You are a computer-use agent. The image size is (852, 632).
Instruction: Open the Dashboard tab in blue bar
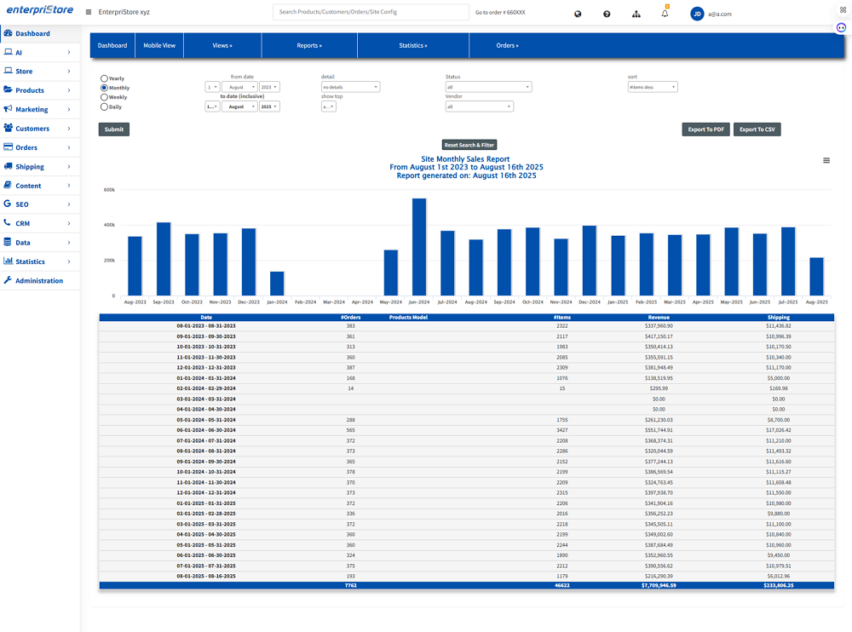pyautogui.click(x=112, y=46)
